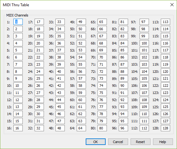Focus the channel 10 input field
177x149 pixels.
point(18,86)
